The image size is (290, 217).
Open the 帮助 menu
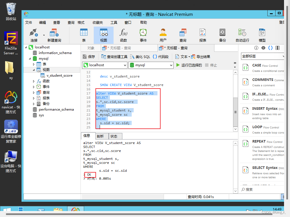click(144, 22)
